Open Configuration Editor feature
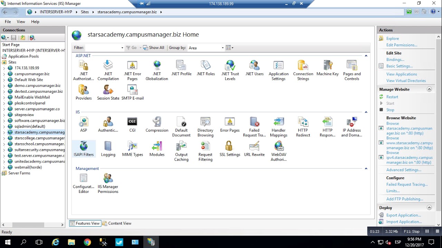The height and width of the screenshot is (248, 442). [84, 183]
